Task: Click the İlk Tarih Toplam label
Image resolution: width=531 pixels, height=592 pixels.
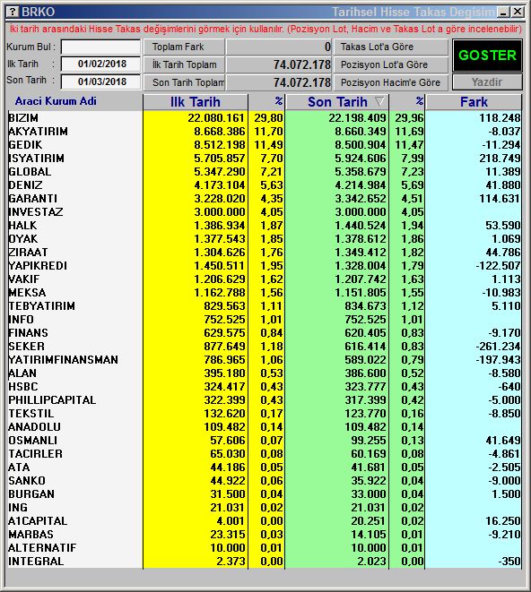Action: pyautogui.click(x=184, y=64)
